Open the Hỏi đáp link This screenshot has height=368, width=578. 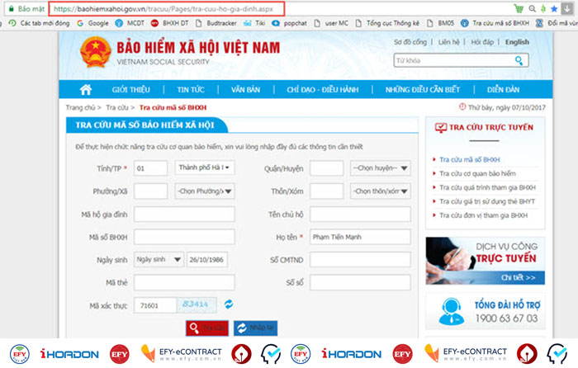click(482, 42)
